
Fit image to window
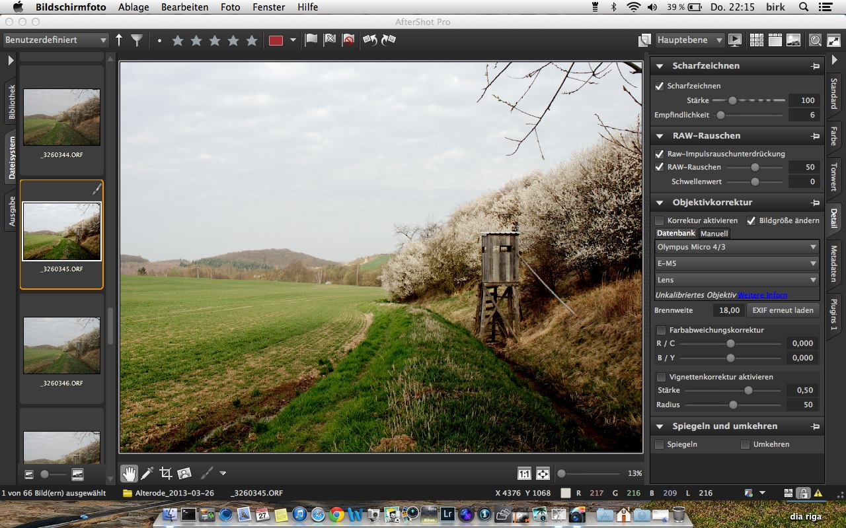pos(543,474)
